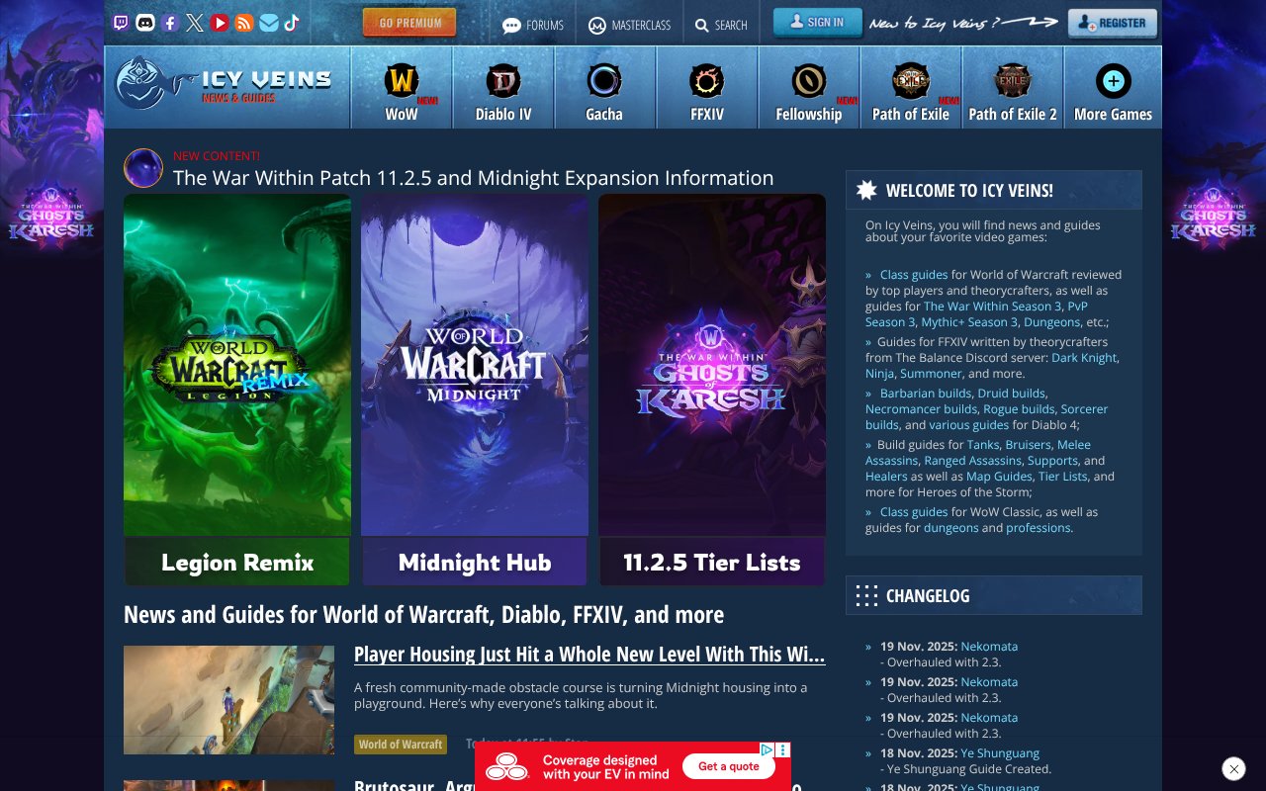The width and height of the screenshot is (1266, 791).
Task: Open the Nekomata changelog link
Action: click(989, 646)
